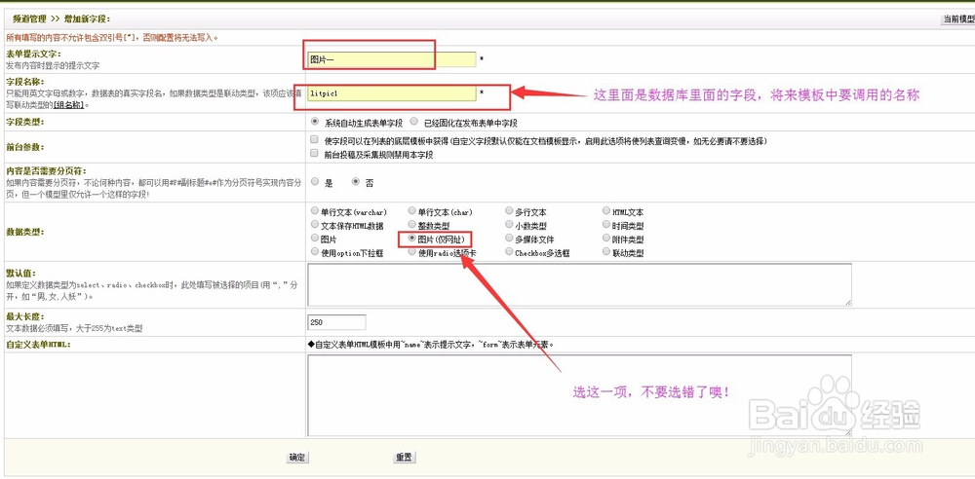Select 联动类型 data type
The width and height of the screenshot is (975, 479).
click(x=606, y=252)
